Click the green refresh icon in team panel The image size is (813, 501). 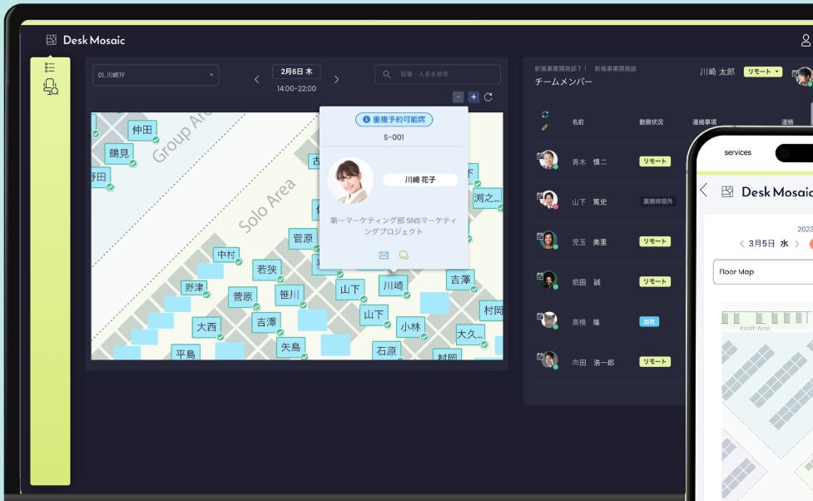[x=545, y=114]
